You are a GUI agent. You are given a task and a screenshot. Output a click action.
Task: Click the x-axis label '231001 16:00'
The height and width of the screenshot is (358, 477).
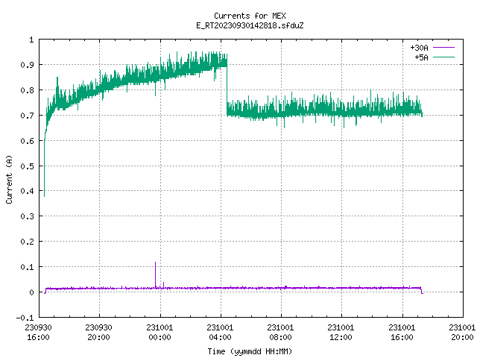click(402, 332)
